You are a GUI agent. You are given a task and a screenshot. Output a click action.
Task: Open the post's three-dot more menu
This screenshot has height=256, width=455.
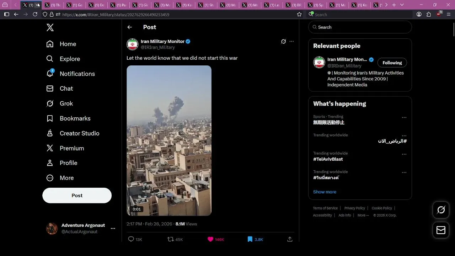pyautogui.click(x=291, y=41)
